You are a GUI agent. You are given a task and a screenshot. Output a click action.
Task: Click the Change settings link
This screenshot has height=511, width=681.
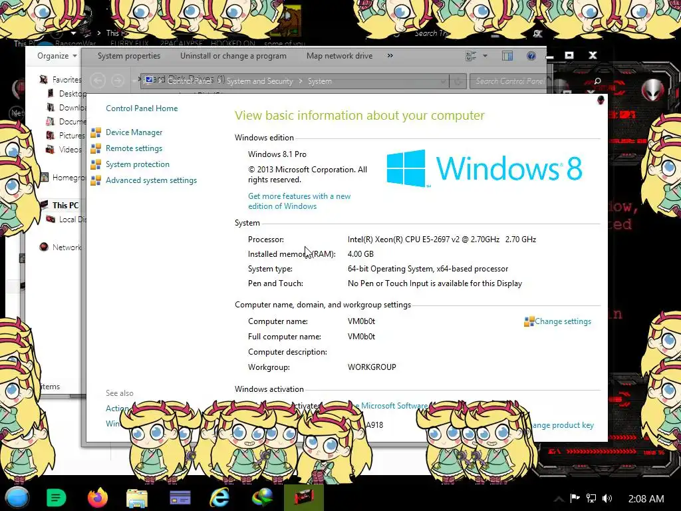coord(563,321)
